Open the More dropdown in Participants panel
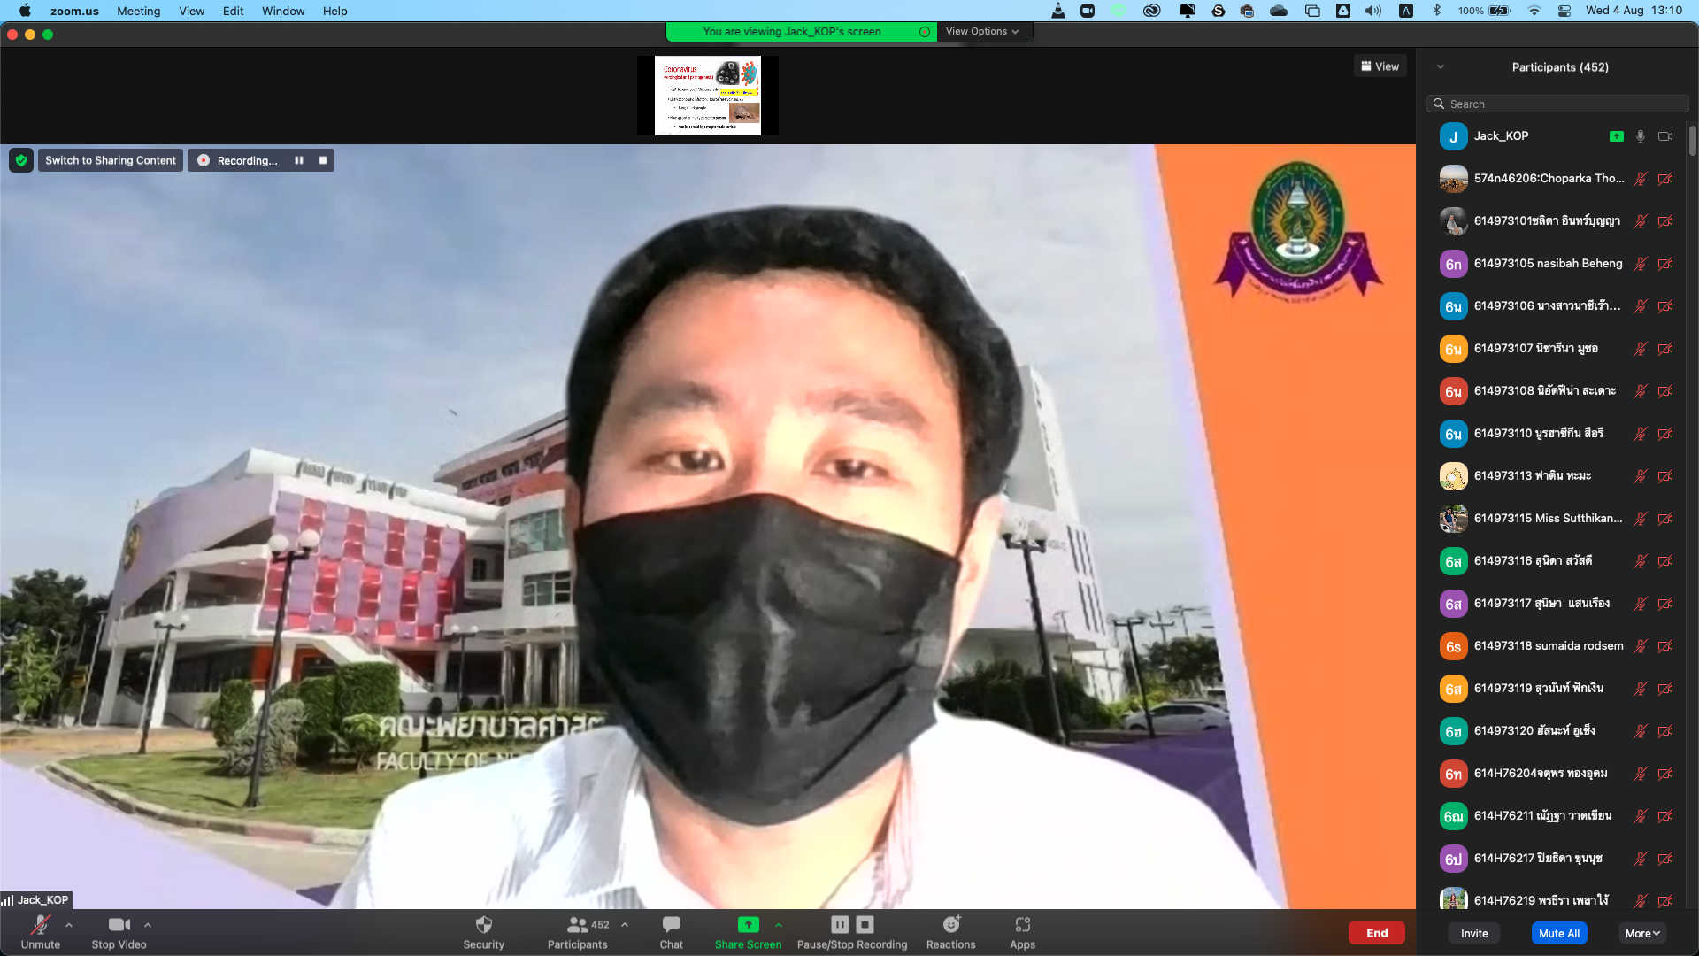The height and width of the screenshot is (956, 1699). [x=1642, y=933]
